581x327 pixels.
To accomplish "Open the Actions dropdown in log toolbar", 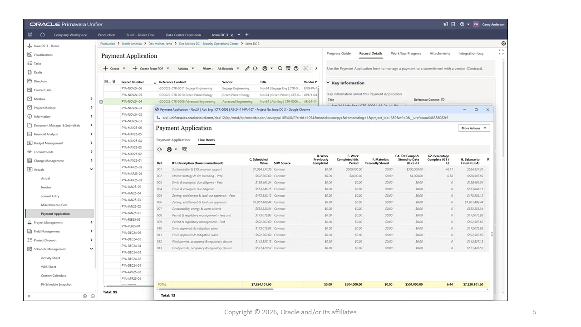I will (186, 69).
